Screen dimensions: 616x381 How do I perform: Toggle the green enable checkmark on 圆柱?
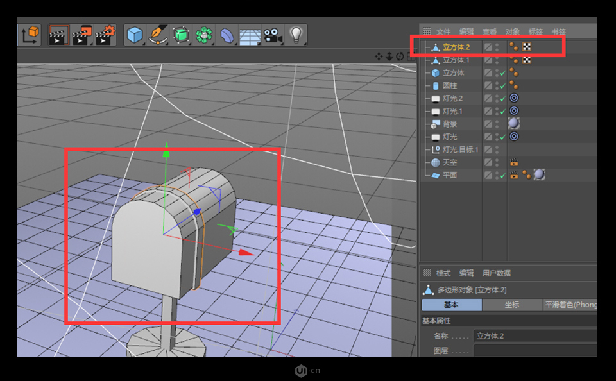[502, 85]
